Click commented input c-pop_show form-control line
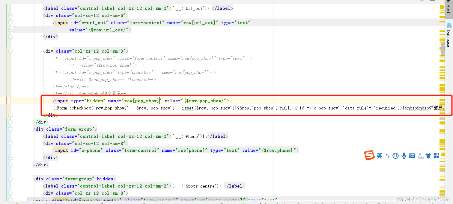Viewport: 453px width, 204px height. pos(152,58)
